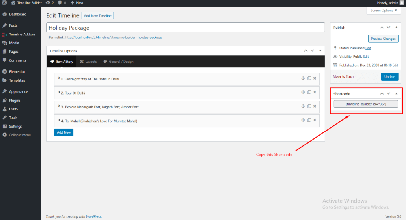Click the WordPress logo in admin bar
Screen dimensions: 406x220
pyautogui.click(x=5, y=3)
